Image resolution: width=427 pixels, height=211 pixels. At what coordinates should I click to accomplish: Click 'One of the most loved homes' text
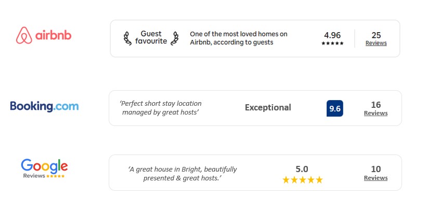(x=239, y=38)
